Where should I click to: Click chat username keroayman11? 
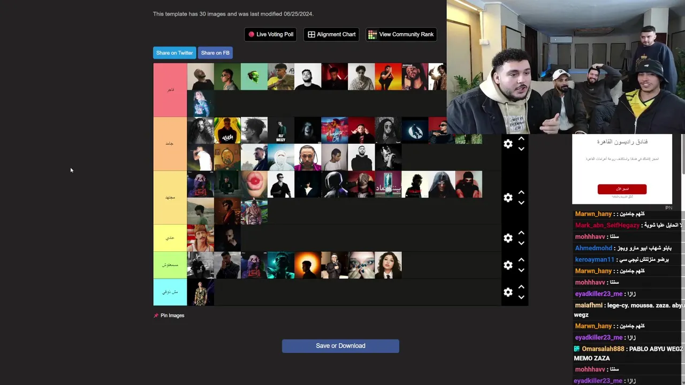point(595,259)
